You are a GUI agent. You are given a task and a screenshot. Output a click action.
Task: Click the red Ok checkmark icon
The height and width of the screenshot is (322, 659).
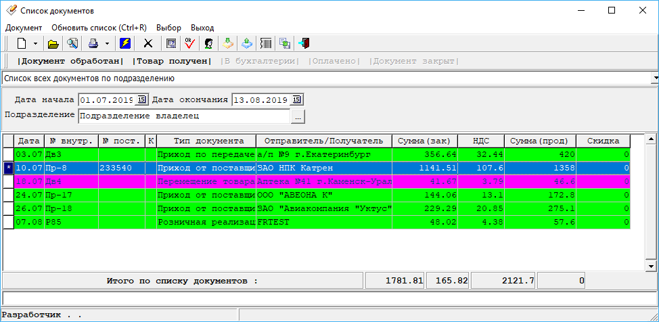click(189, 43)
